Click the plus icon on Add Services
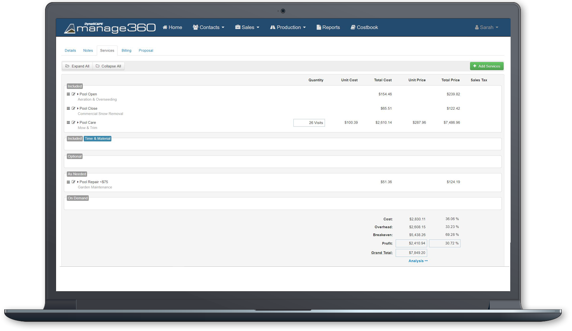The image size is (572, 331). (x=475, y=66)
